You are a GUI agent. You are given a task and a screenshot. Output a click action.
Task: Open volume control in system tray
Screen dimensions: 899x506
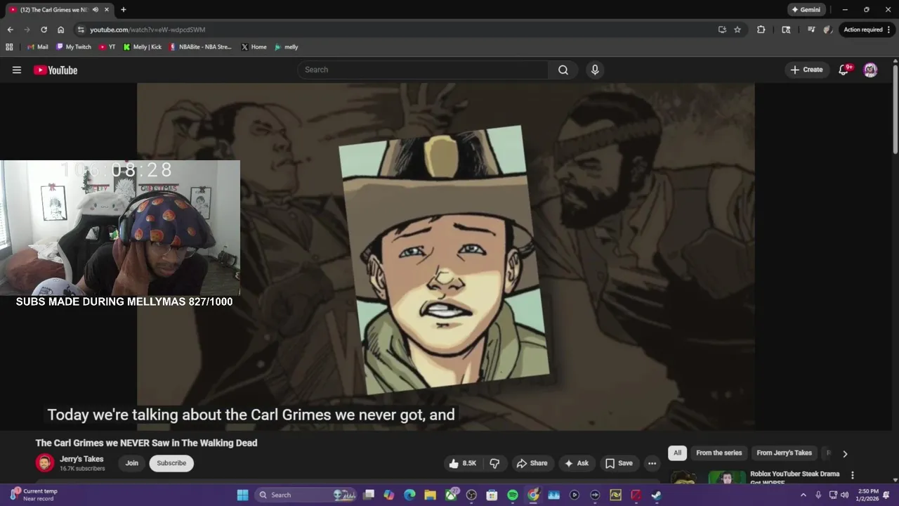click(x=845, y=495)
